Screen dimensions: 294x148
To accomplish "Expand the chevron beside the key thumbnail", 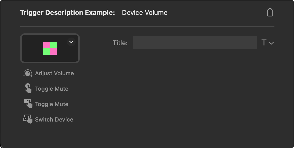I will [x=71, y=42].
